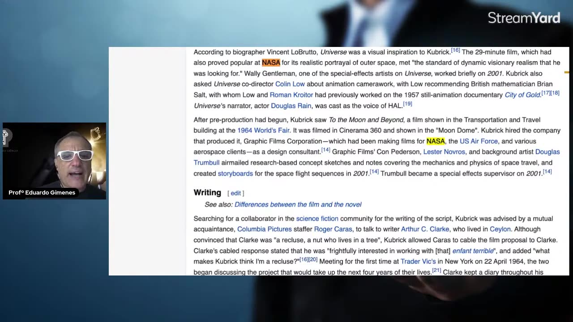Viewport: 573px width, 322px height.
Task: Open the Ceylon link
Action: coord(500,229)
